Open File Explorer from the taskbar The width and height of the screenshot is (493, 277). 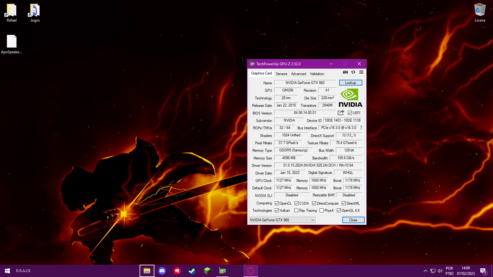[147, 271]
